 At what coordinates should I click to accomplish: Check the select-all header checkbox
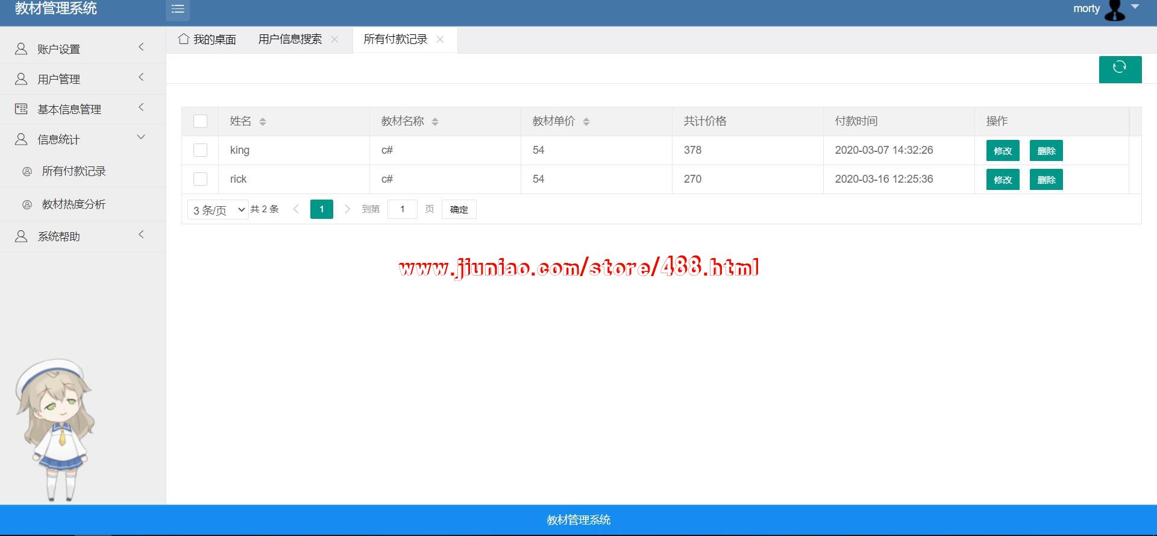point(200,121)
